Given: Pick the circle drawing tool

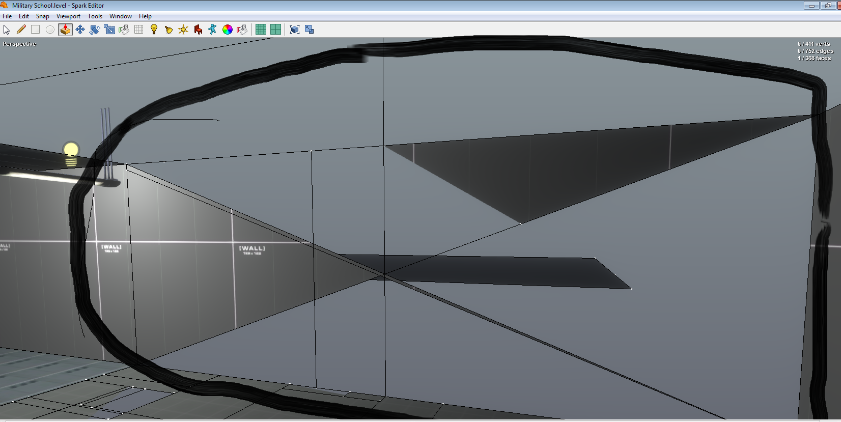Looking at the screenshot, I should pyautogui.click(x=50, y=30).
